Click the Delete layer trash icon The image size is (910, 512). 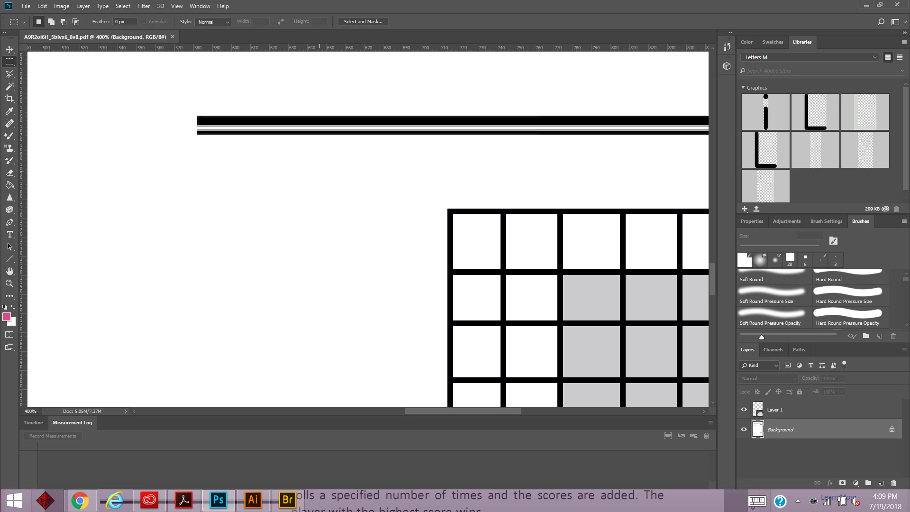coord(893,483)
